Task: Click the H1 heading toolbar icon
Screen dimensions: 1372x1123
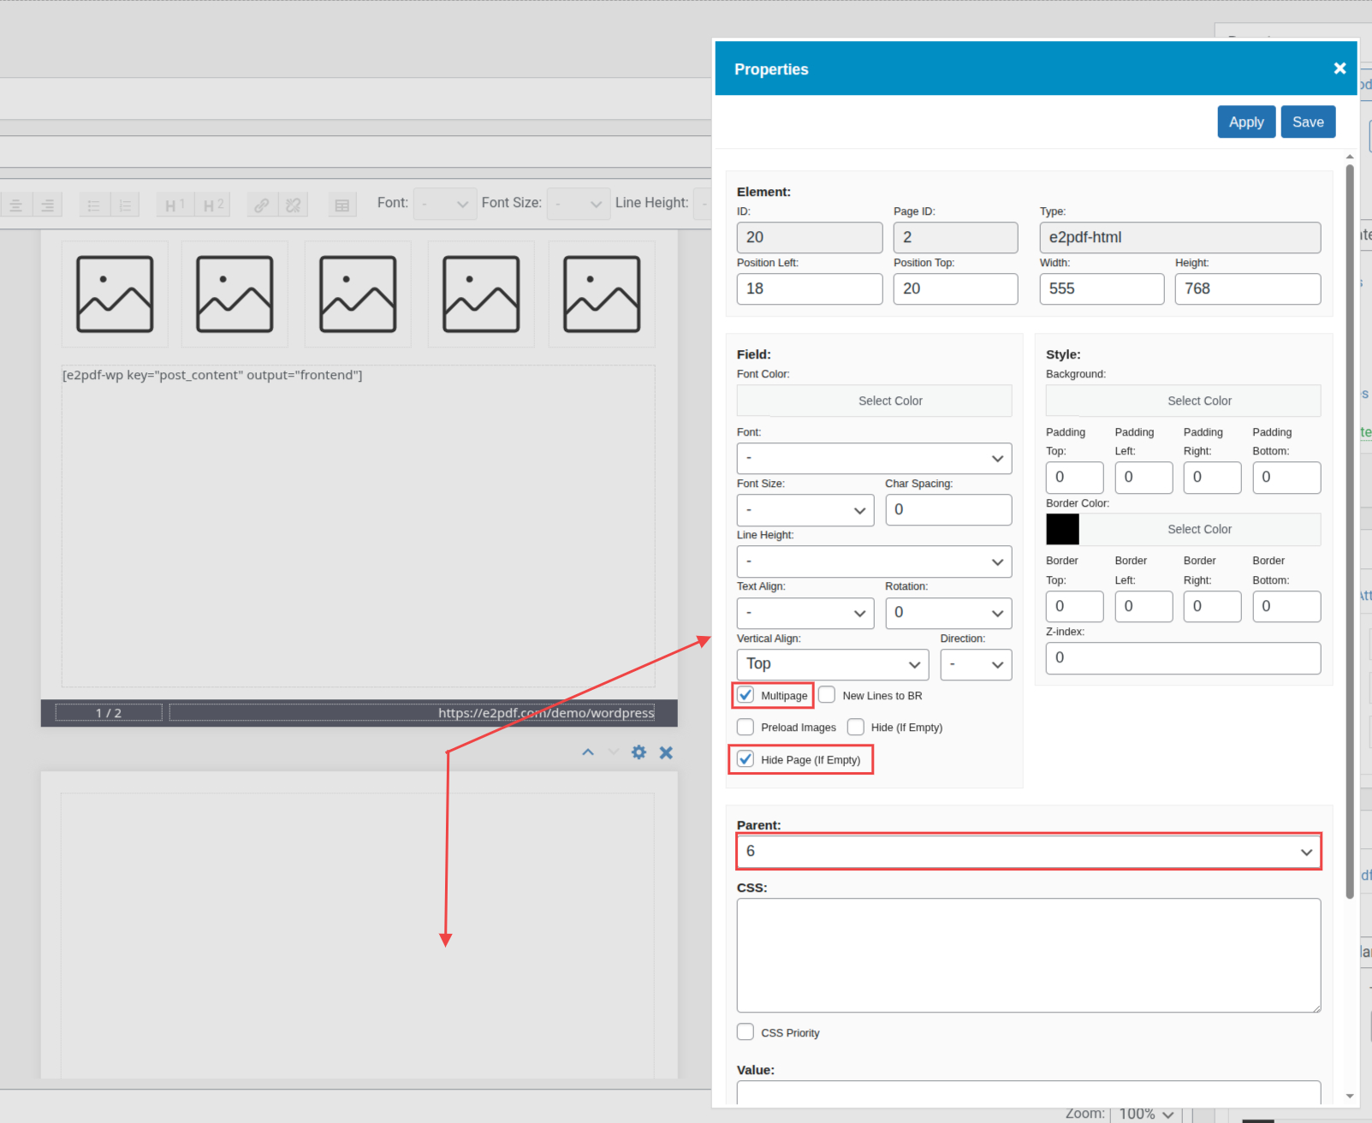Action: [175, 205]
